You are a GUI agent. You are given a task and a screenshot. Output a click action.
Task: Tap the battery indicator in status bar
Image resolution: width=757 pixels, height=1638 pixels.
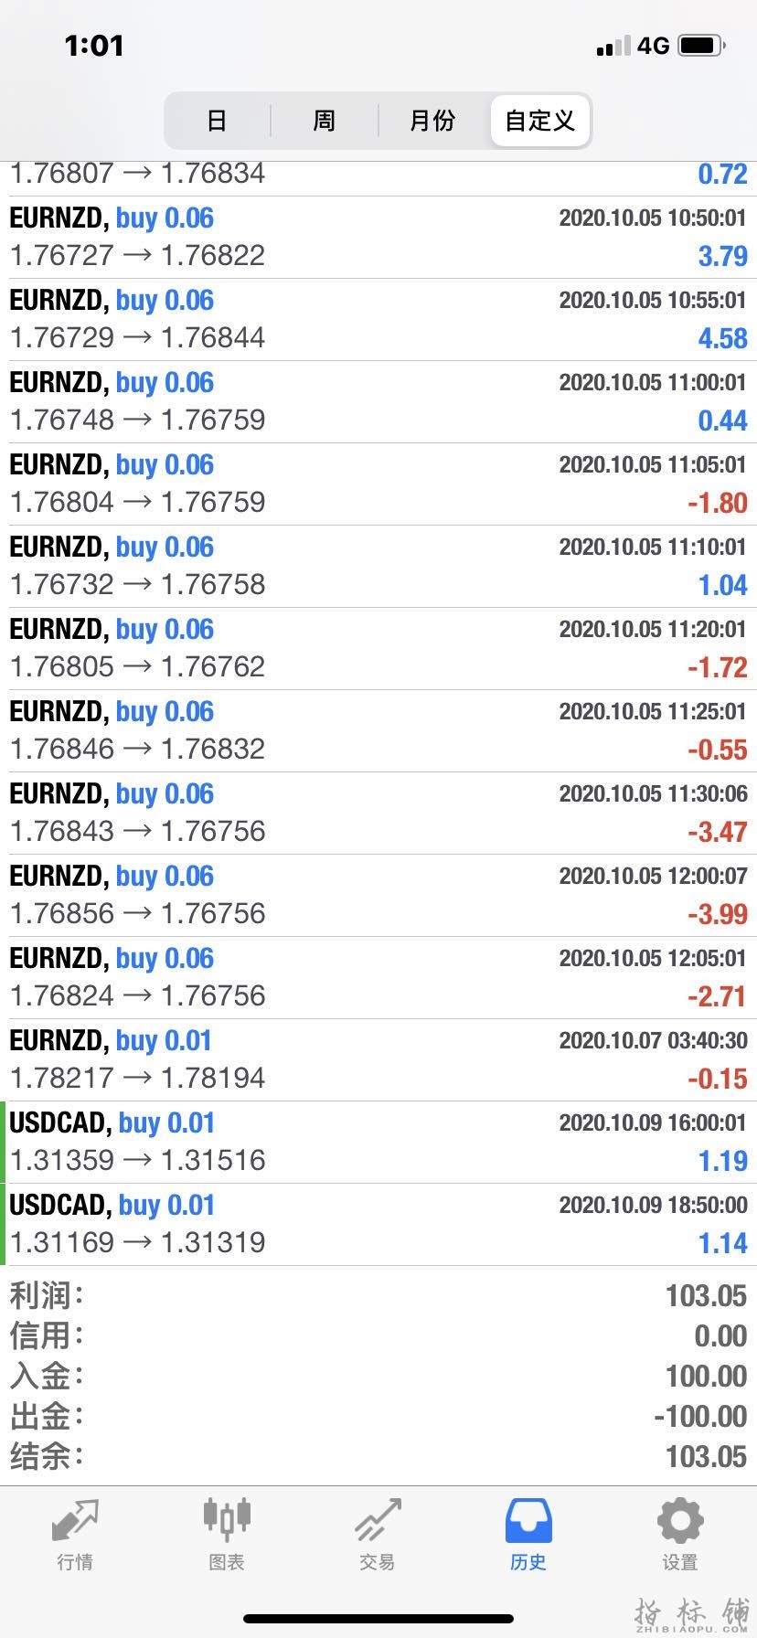pos(702,45)
